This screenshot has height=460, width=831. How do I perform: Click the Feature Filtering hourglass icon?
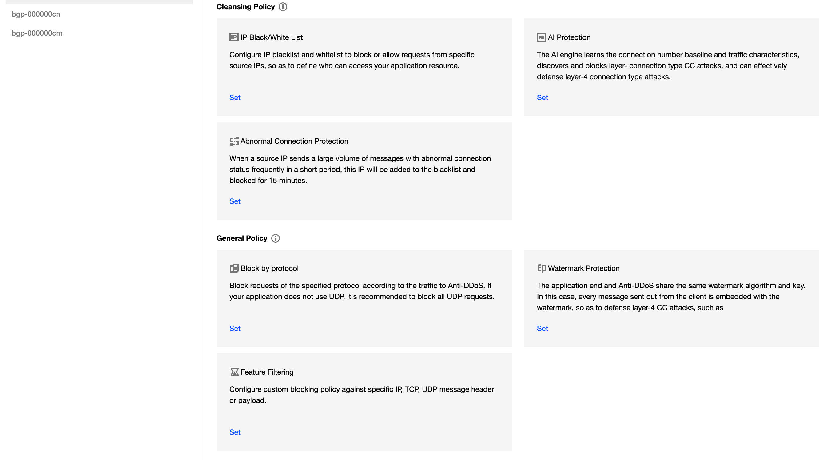[x=234, y=372]
